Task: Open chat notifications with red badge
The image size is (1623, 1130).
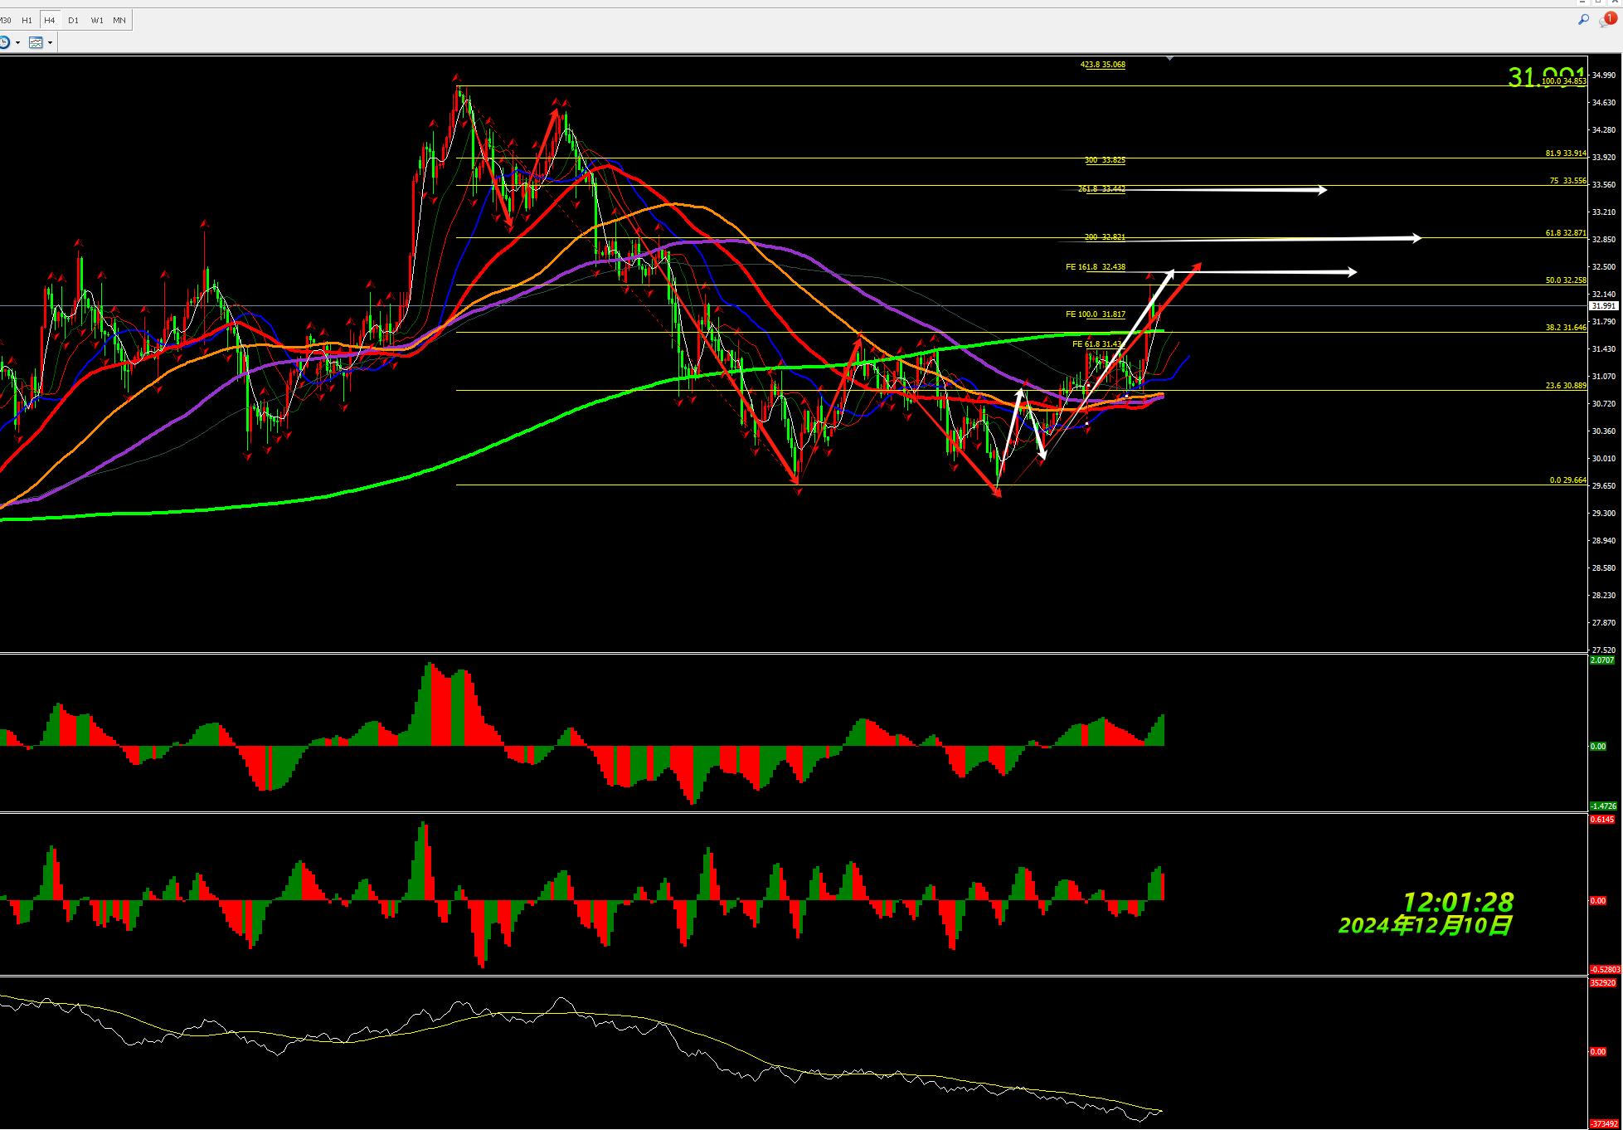Action: [1608, 19]
